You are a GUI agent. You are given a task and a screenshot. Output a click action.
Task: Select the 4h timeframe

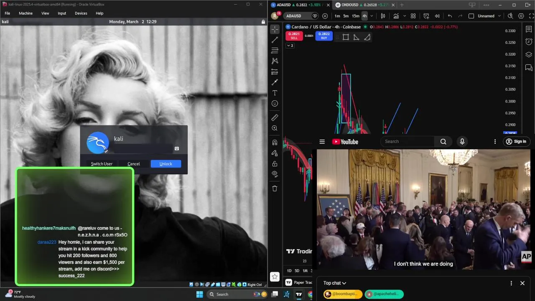tap(364, 16)
